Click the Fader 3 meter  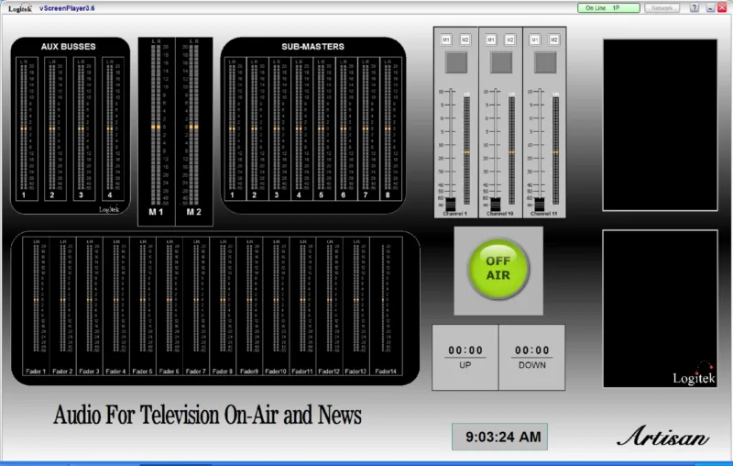tap(89, 306)
